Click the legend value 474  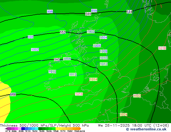click(8, 131)
